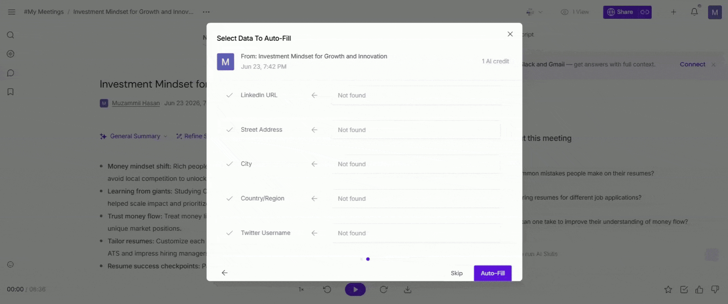Click the Twitter Username value field
The height and width of the screenshot is (304, 728).
point(416,233)
